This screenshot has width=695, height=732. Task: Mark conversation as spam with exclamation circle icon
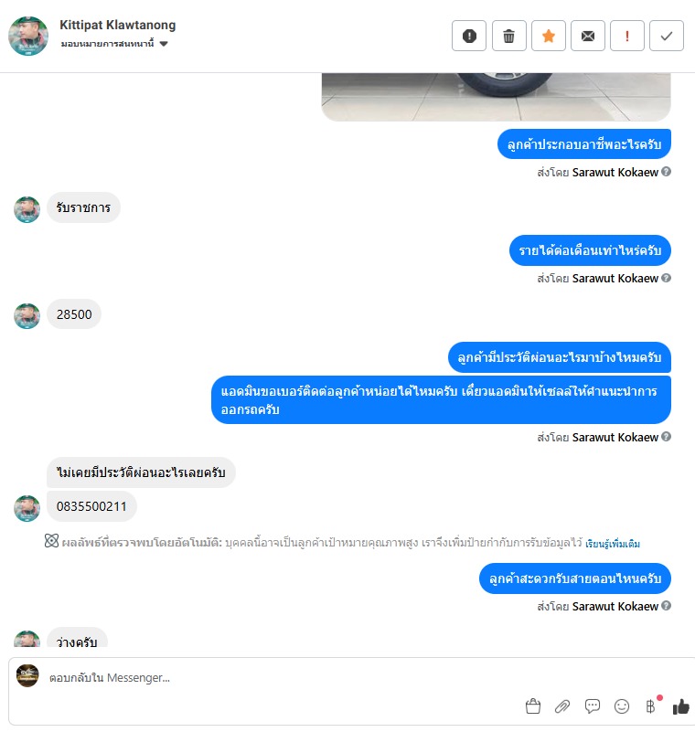469,36
